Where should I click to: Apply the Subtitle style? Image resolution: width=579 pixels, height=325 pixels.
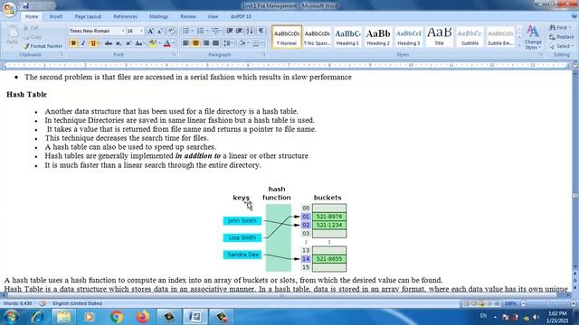pyautogui.click(x=470, y=37)
